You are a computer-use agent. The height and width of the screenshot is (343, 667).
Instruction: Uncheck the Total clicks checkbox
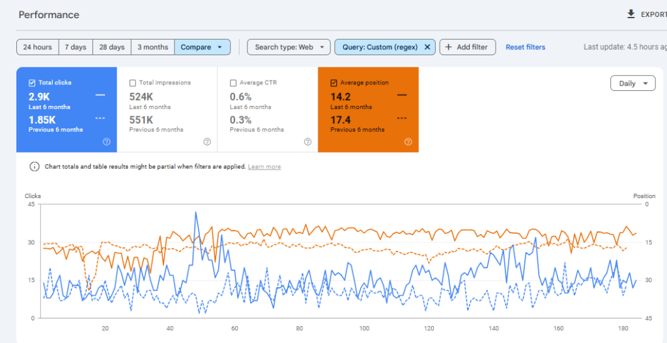(33, 83)
